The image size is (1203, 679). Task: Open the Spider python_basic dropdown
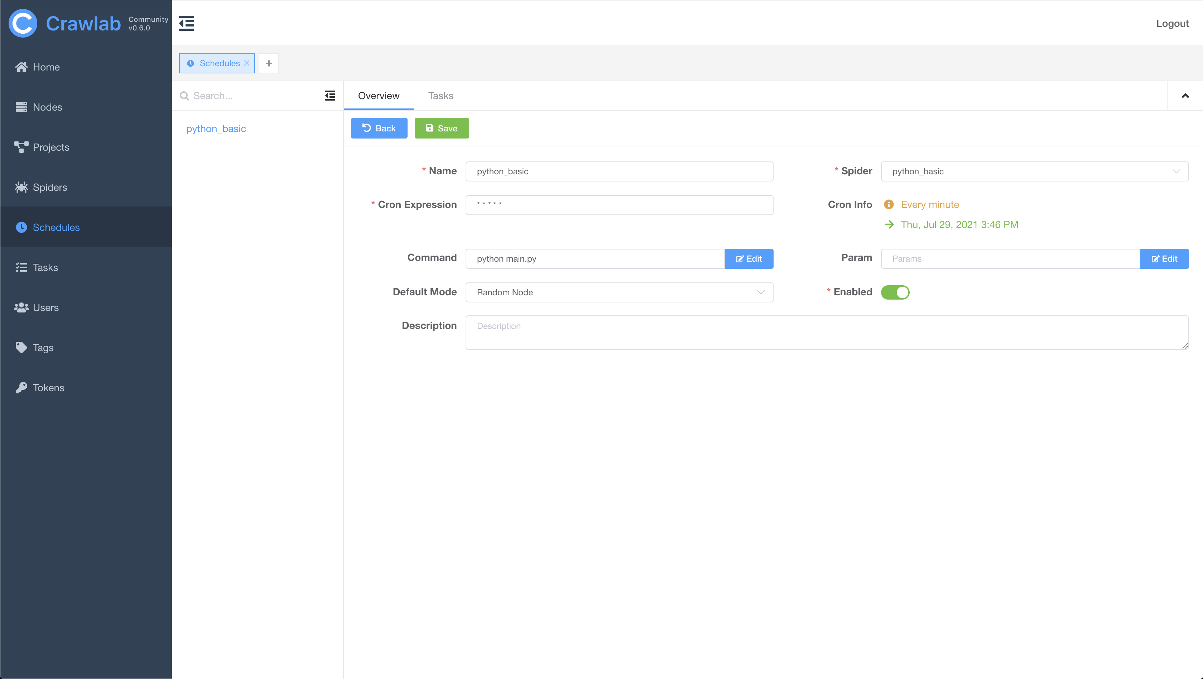click(1034, 171)
